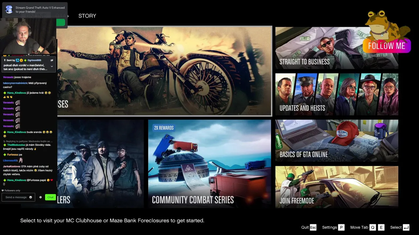Viewport: 419px width, 235px height.
Task: Click the Furiossa username in chat
Action: click(x=12, y=154)
